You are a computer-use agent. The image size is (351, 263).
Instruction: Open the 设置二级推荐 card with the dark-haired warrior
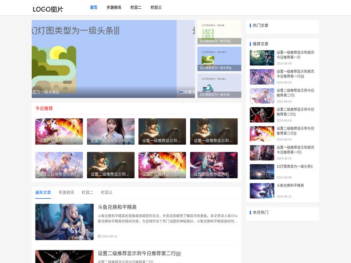(x=111, y=165)
